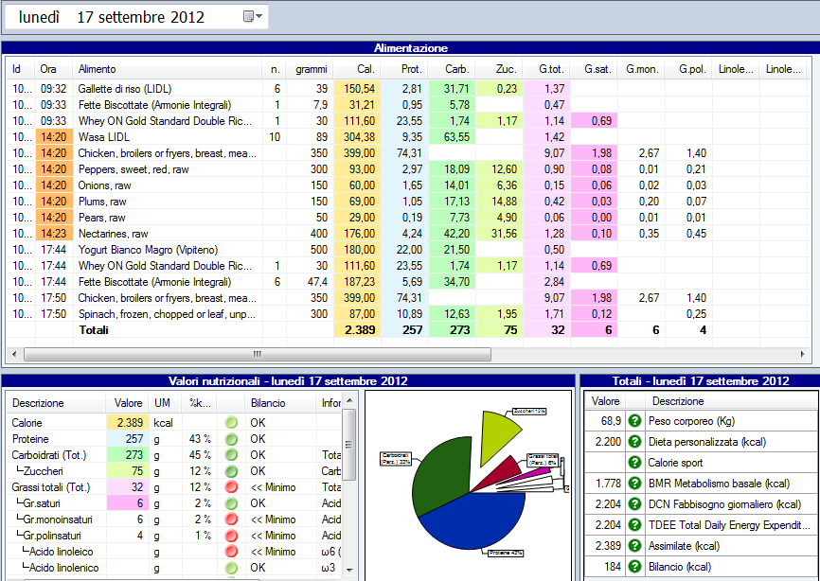Show help for TDEE Total Daily Energy
Image resolution: width=820 pixels, height=581 pixels.
click(x=634, y=525)
